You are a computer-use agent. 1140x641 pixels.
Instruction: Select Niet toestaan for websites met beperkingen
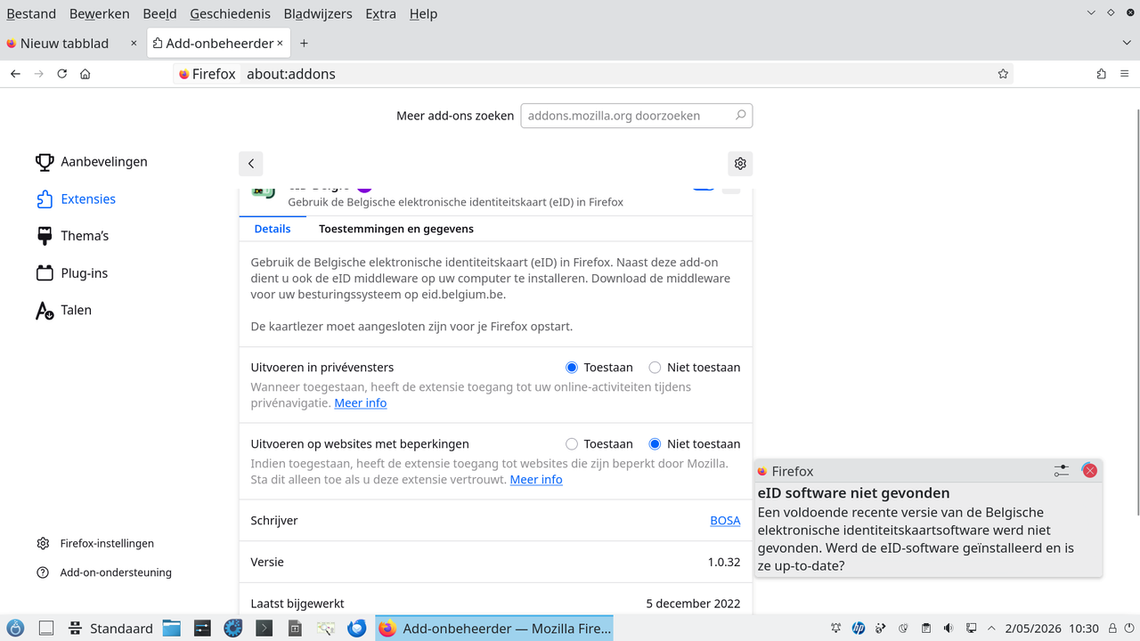[x=655, y=444]
